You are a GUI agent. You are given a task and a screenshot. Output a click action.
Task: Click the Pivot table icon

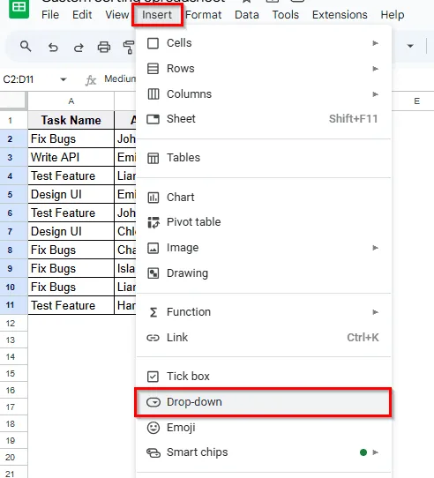click(153, 222)
